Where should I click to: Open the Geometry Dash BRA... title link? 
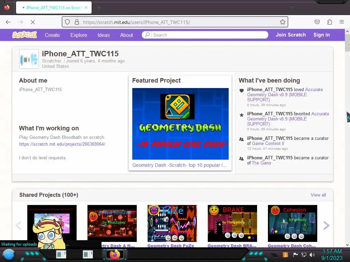click(232, 246)
